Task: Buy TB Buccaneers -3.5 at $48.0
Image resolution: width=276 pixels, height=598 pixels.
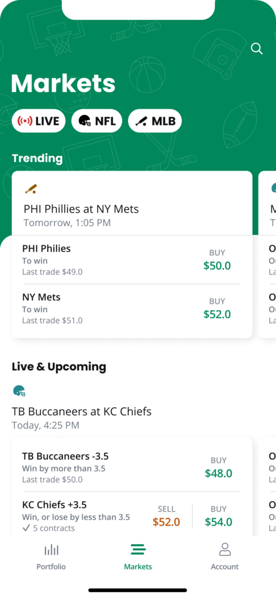Action: pos(218,467)
